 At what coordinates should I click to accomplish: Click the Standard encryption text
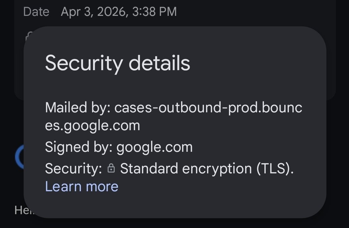(186, 169)
